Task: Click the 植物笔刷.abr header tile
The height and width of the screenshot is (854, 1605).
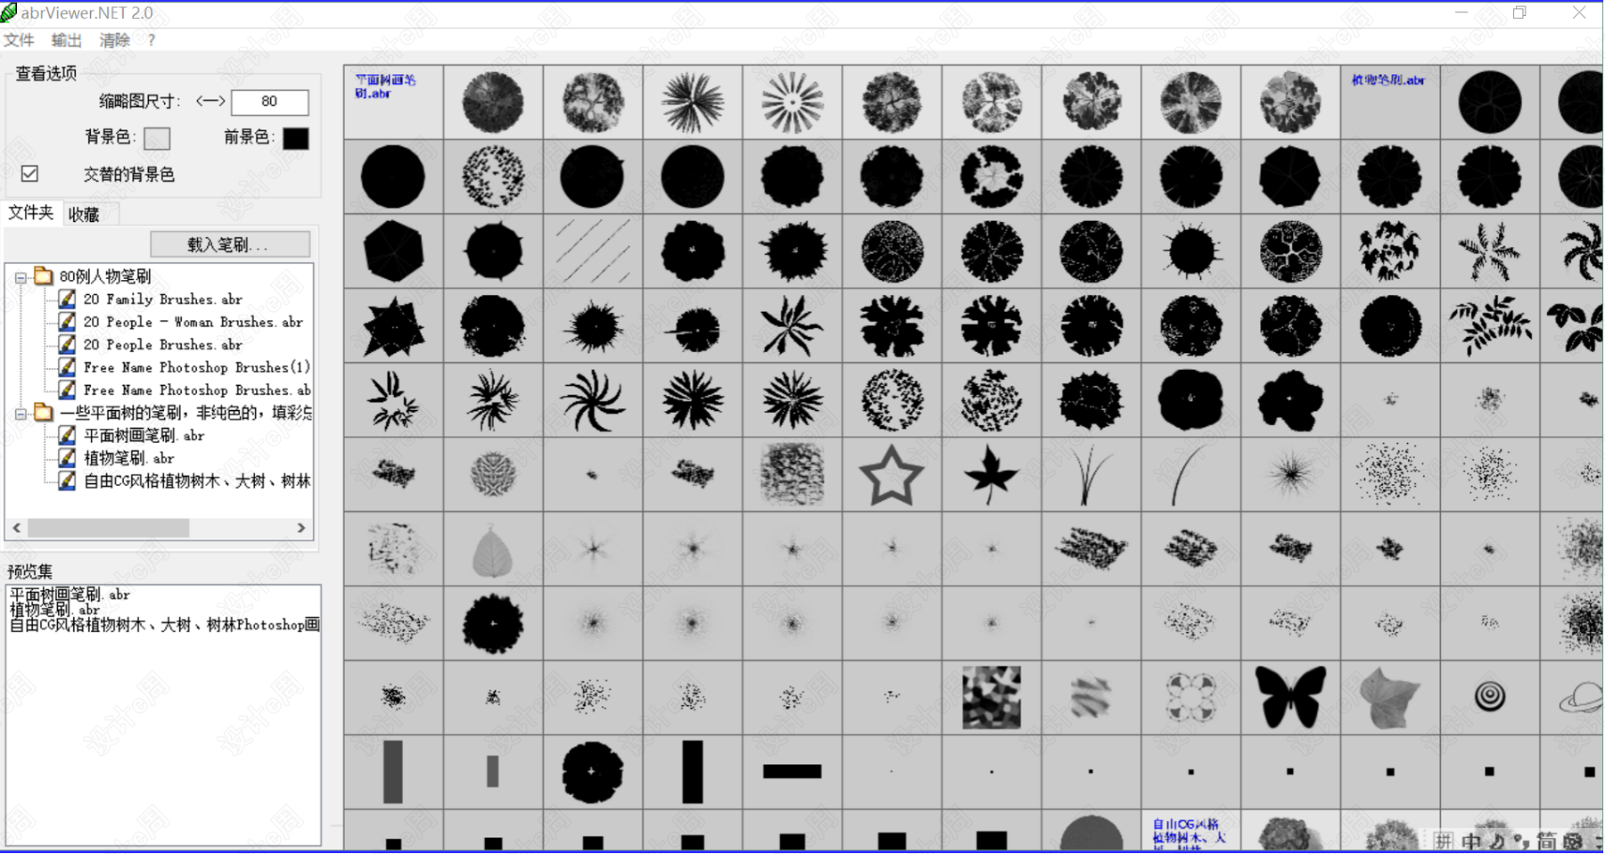Action: click(1389, 102)
